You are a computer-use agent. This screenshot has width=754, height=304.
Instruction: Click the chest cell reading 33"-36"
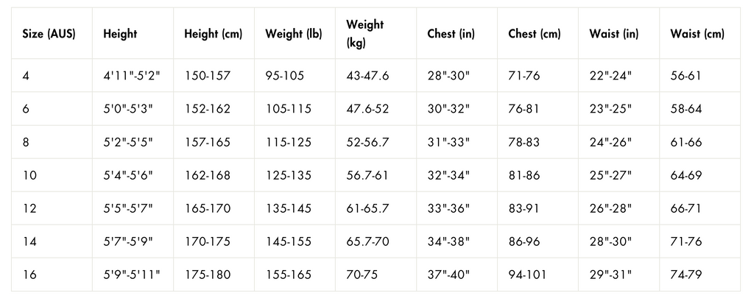tap(448, 208)
